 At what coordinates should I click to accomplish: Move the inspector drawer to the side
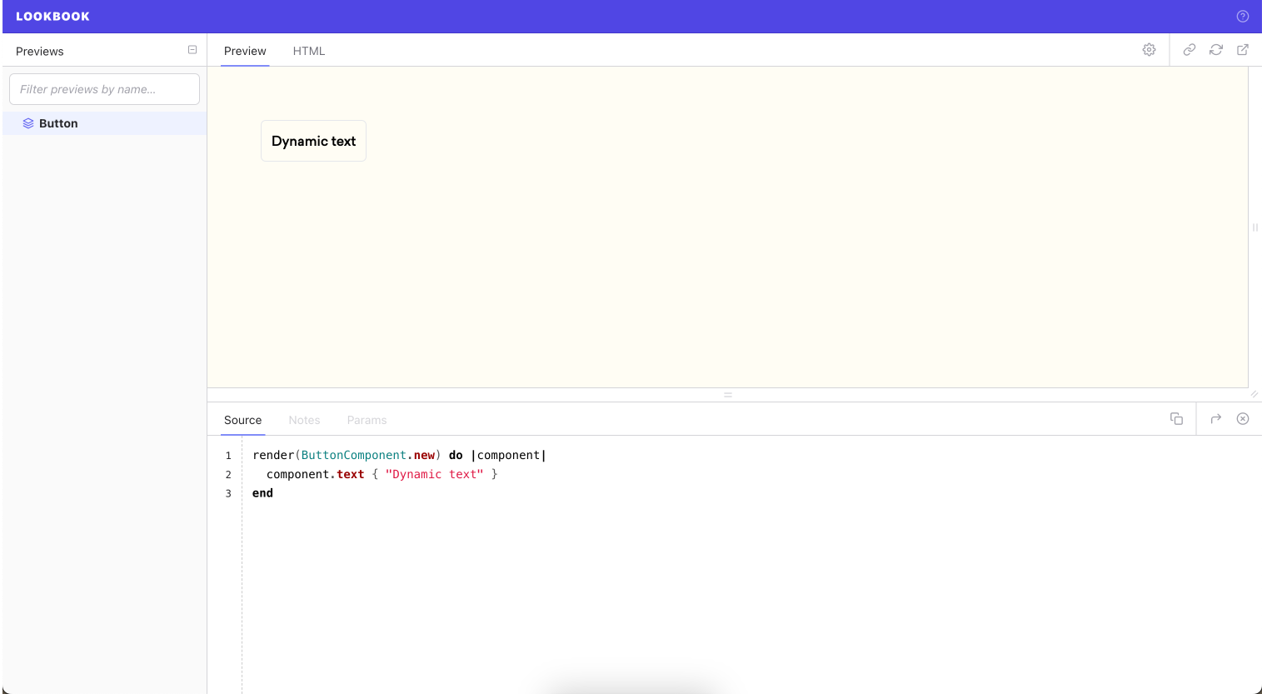pyautogui.click(x=1216, y=419)
